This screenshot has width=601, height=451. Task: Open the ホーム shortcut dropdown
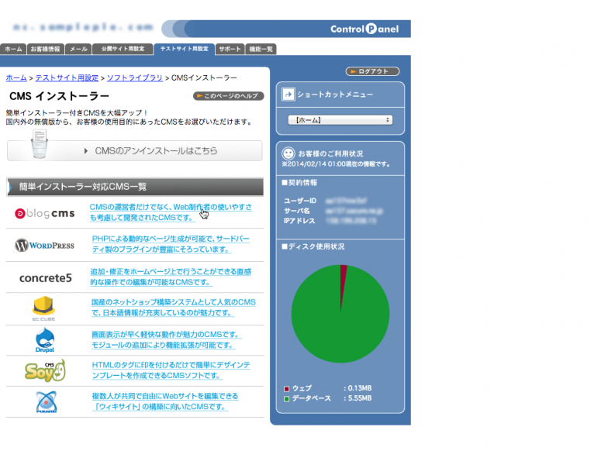pyautogui.click(x=340, y=120)
